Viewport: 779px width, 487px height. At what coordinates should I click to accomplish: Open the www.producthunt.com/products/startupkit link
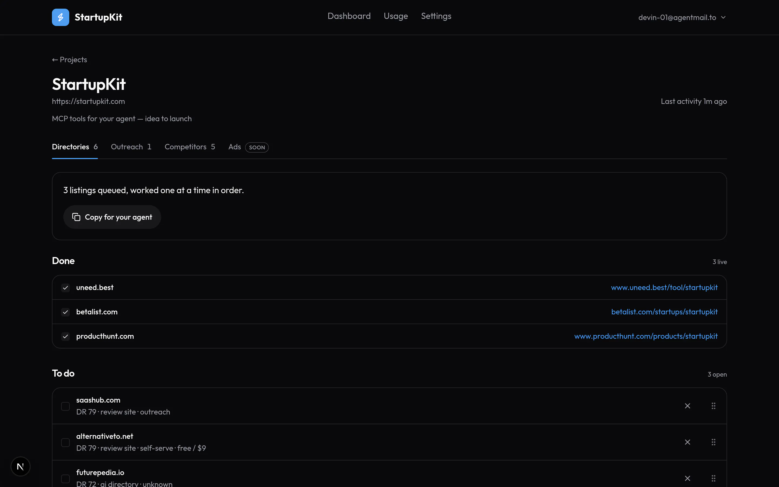(x=646, y=336)
